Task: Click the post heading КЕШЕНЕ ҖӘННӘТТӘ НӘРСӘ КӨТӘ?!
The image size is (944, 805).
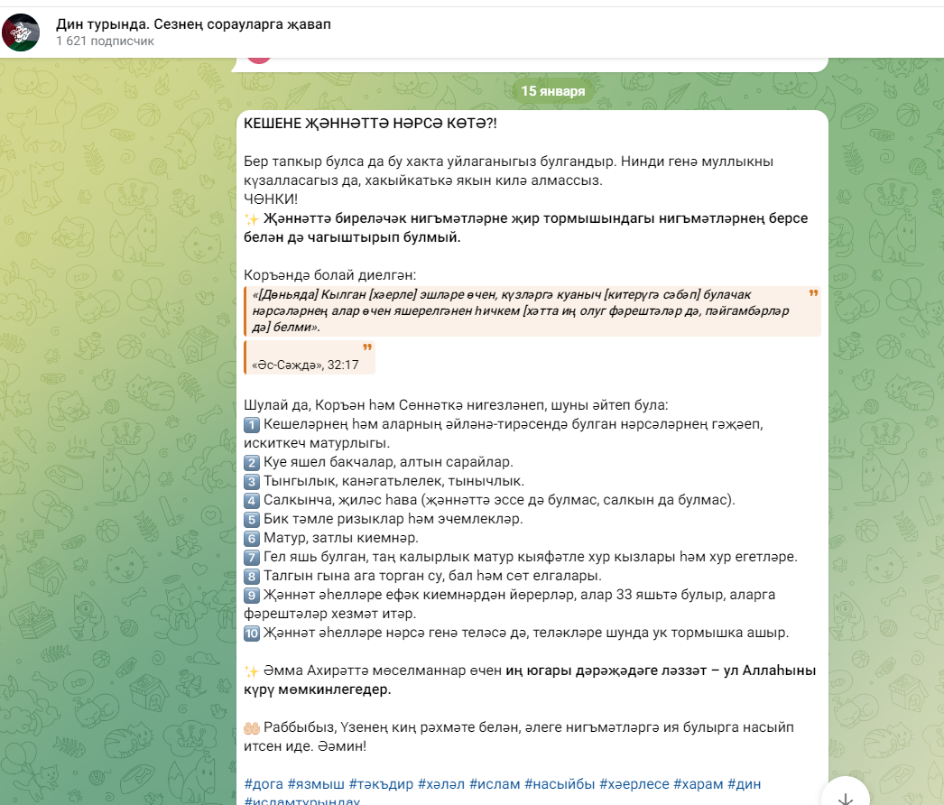Action: [x=370, y=124]
